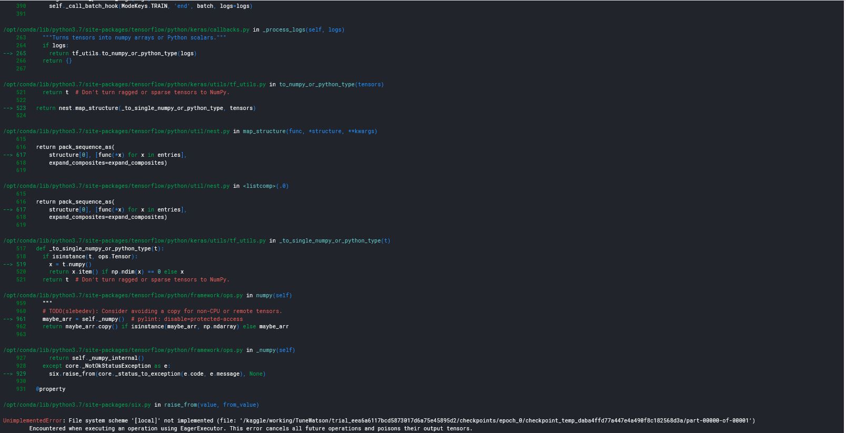Click the /kaggle/working/TuneWatson checkpoint file path
The width and height of the screenshot is (846, 433).
point(496,420)
